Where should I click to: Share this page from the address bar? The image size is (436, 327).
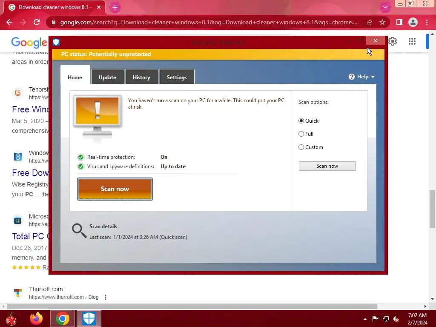(369, 22)
